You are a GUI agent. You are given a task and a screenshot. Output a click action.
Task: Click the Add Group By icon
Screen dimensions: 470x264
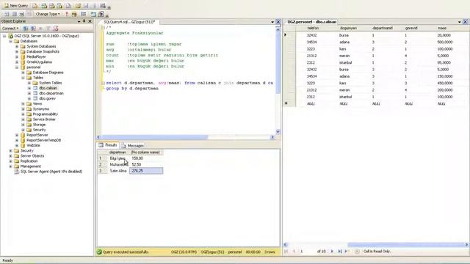click(84, 14)
